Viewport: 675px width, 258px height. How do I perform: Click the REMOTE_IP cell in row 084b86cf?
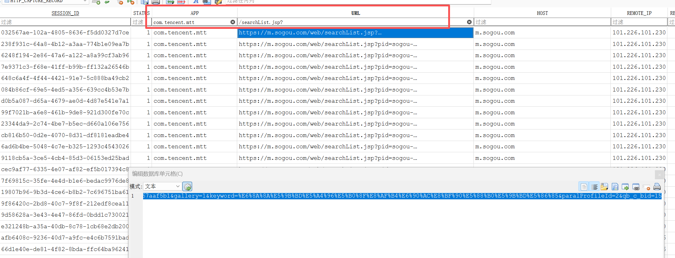coord(639,90)
